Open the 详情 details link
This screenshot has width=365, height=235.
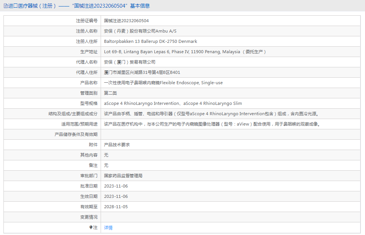tap(108, 228)
